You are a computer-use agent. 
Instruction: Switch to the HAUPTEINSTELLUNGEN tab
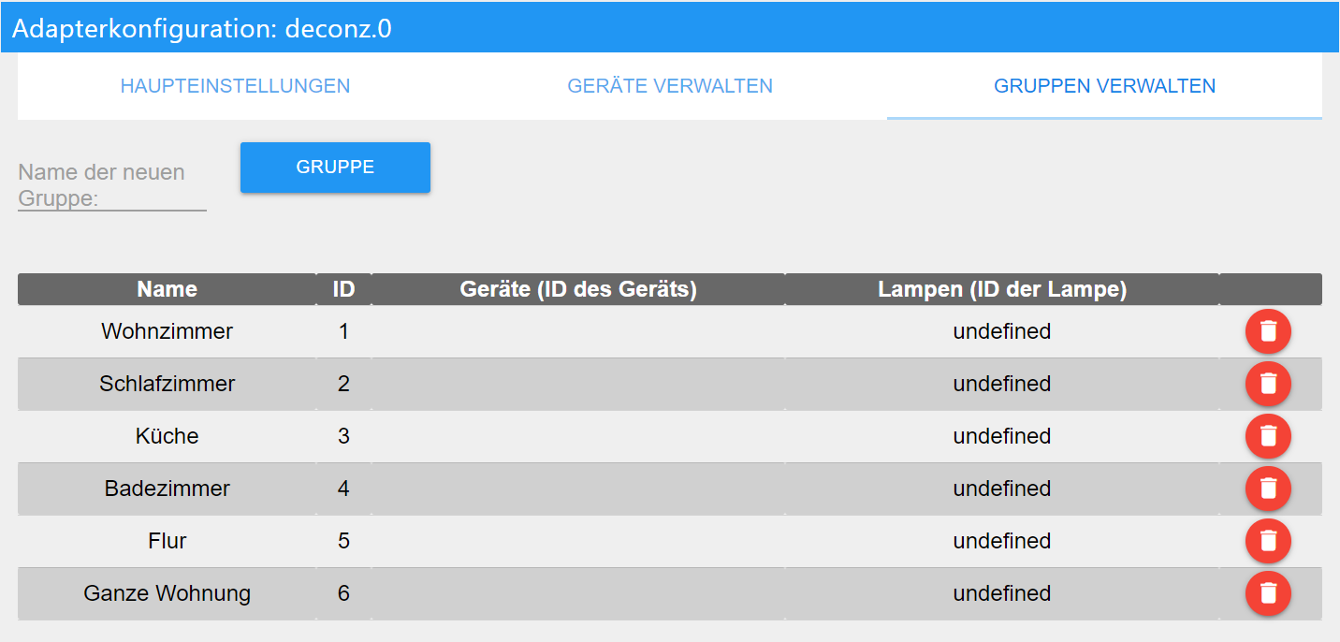234,85
